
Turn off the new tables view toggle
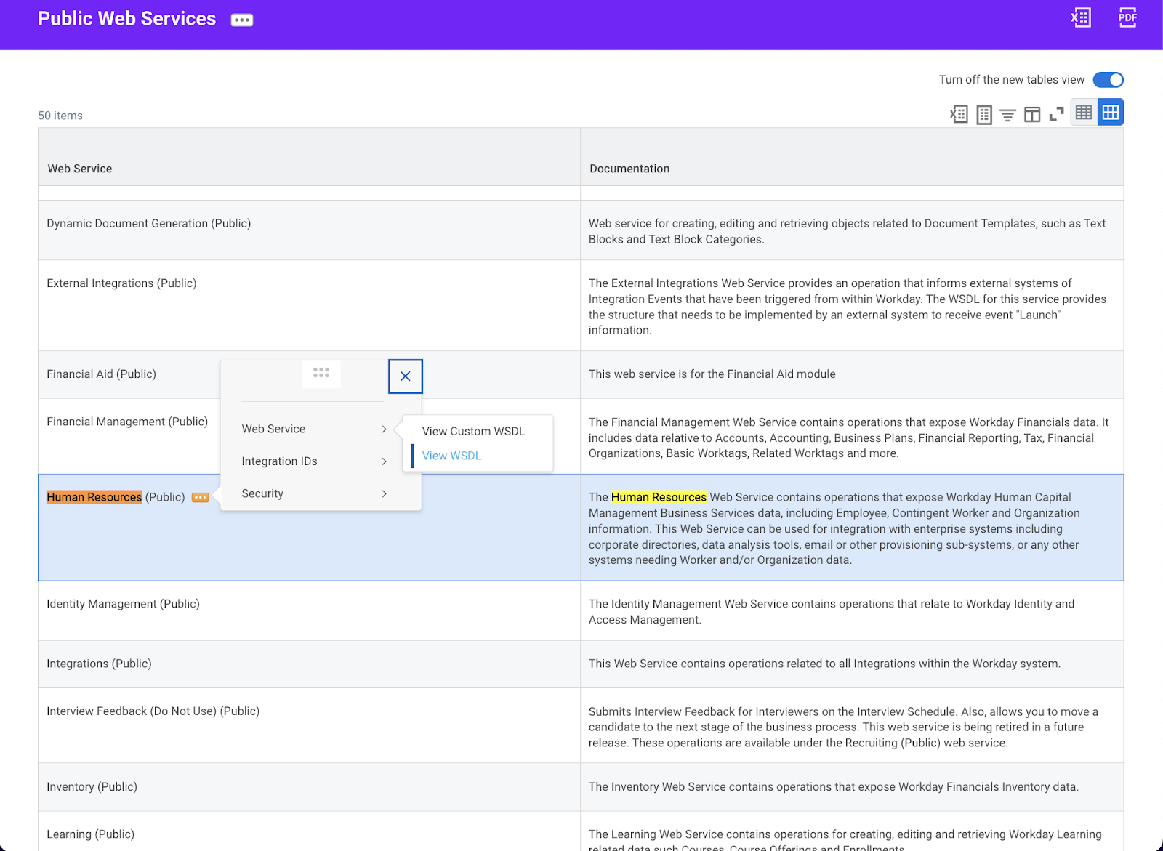[1108, 80]
